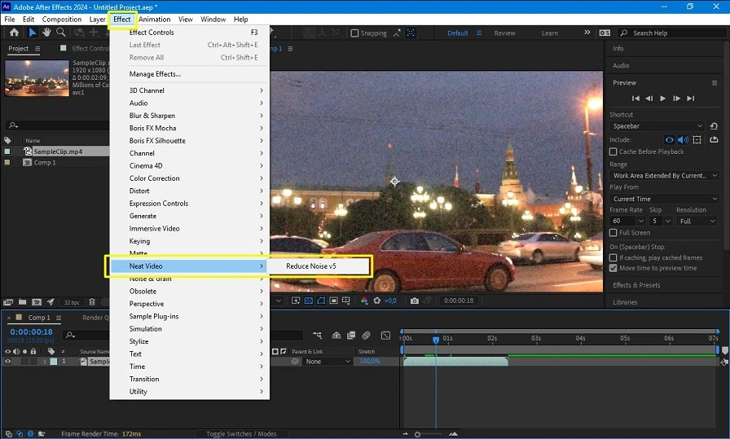Viewport: 730px width, 439px height.
Task: Delete selected item with trash icon
Action: [x=92, y=302]
